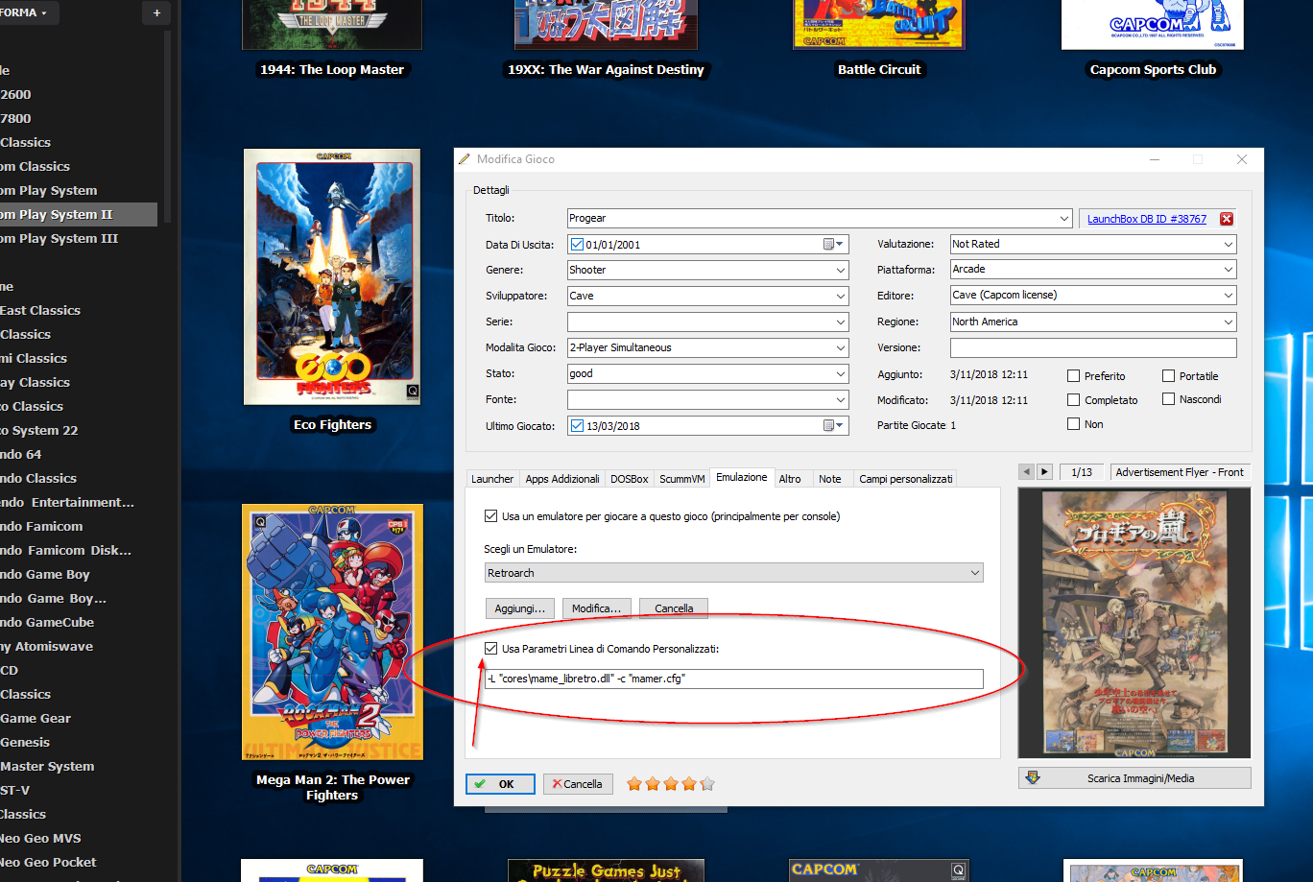Viewport: 1313px width, 882px height.
Task: Toggle the Data Di Uscita date checkbox
Action: click(x=576, y=245)
